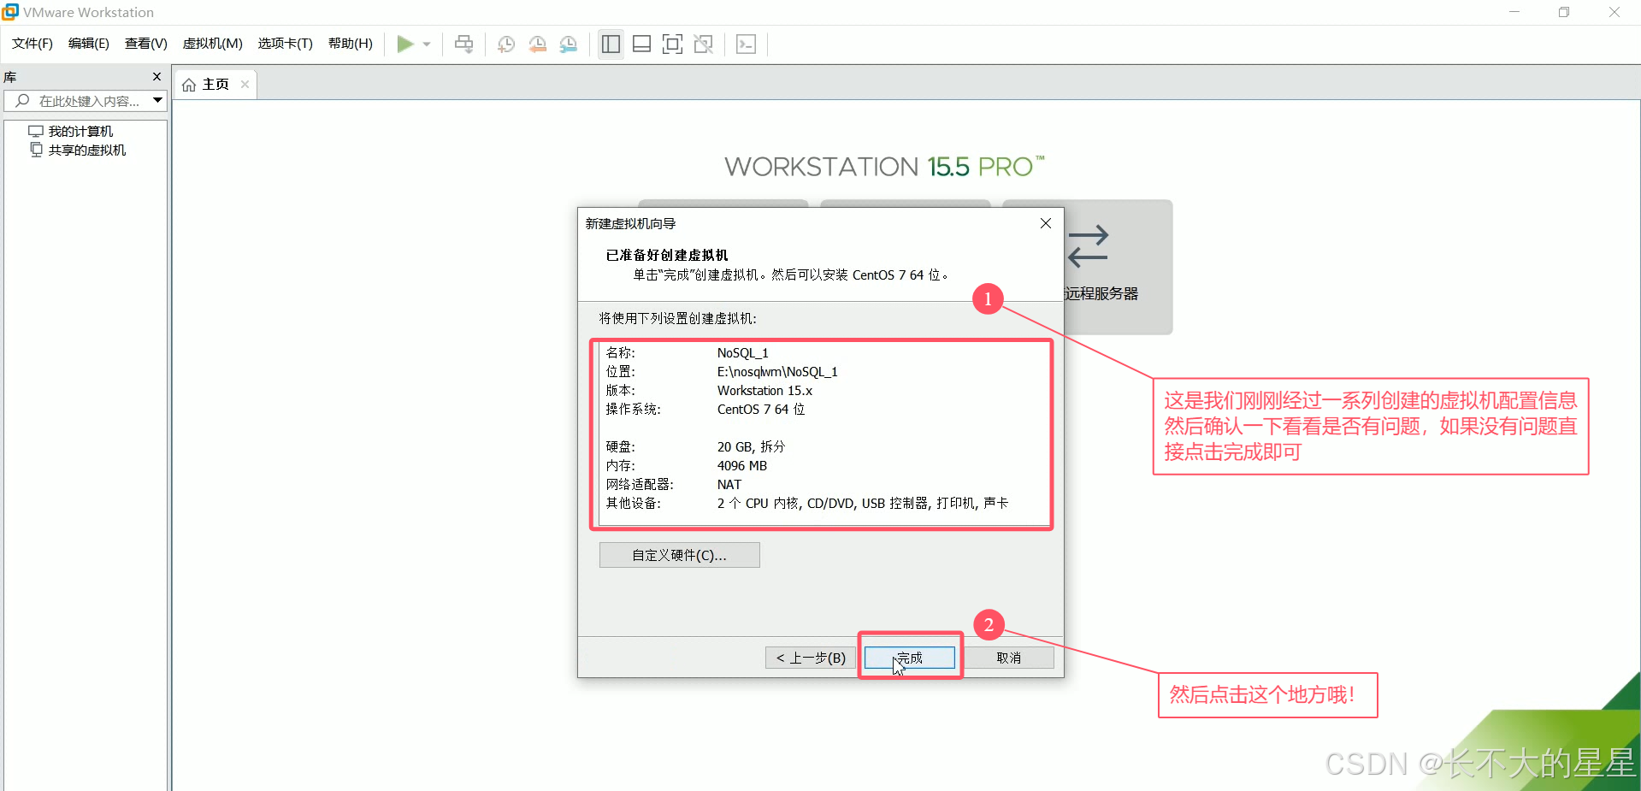Toggle the library sidebar view icon
The image size is (1641, 791).
tap(611, 44)
